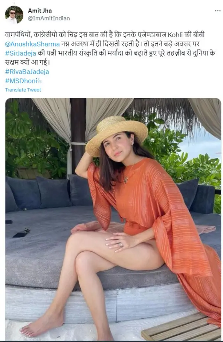Visit the #MSDhoni hashtag
223x342 pixels.
21,81
